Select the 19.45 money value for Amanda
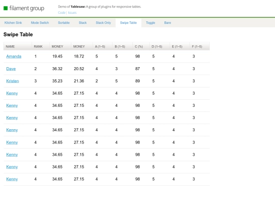Screen dimensions: 275x206 pos(58,56)
